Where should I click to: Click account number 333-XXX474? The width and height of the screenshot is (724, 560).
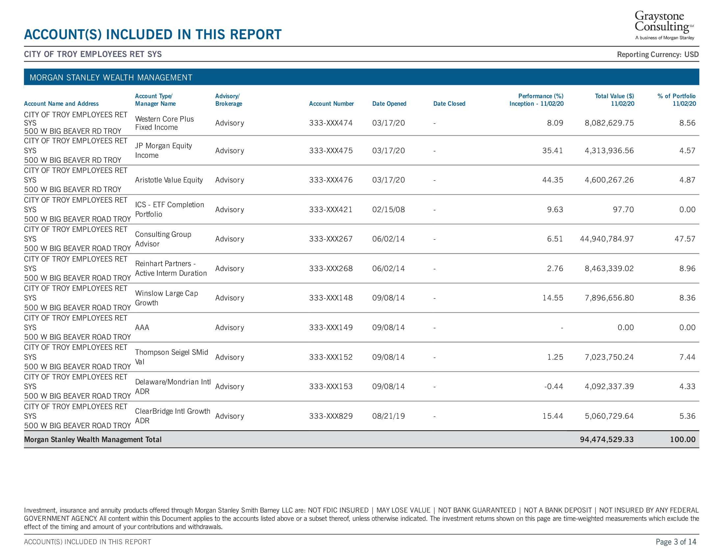(331, 123)
